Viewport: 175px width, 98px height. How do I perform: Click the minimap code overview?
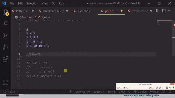pos(164,23)
